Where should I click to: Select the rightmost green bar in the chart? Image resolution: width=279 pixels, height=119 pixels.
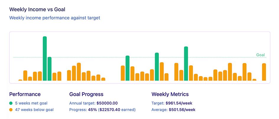point(186,63)
